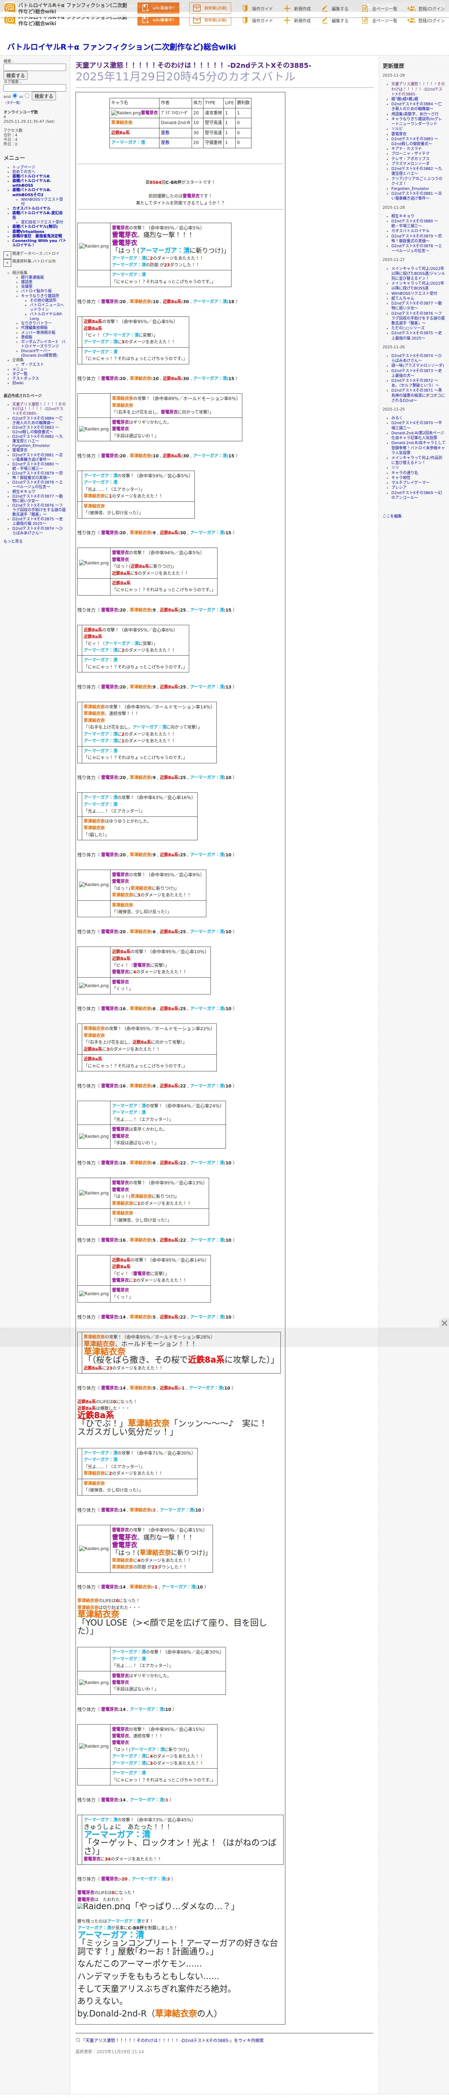Screen dimensions: 449x2098
Task: Click the site title バトルロイヤルR+α heading link
Action: (x=121, y=47)
